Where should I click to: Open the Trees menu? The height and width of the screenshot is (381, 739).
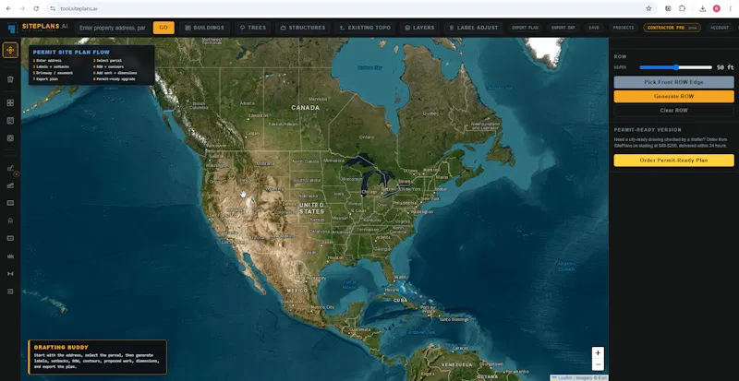coord(252,28)
